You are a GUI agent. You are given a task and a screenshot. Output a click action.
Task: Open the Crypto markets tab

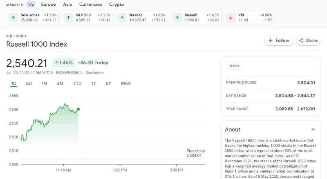point(116,4)
